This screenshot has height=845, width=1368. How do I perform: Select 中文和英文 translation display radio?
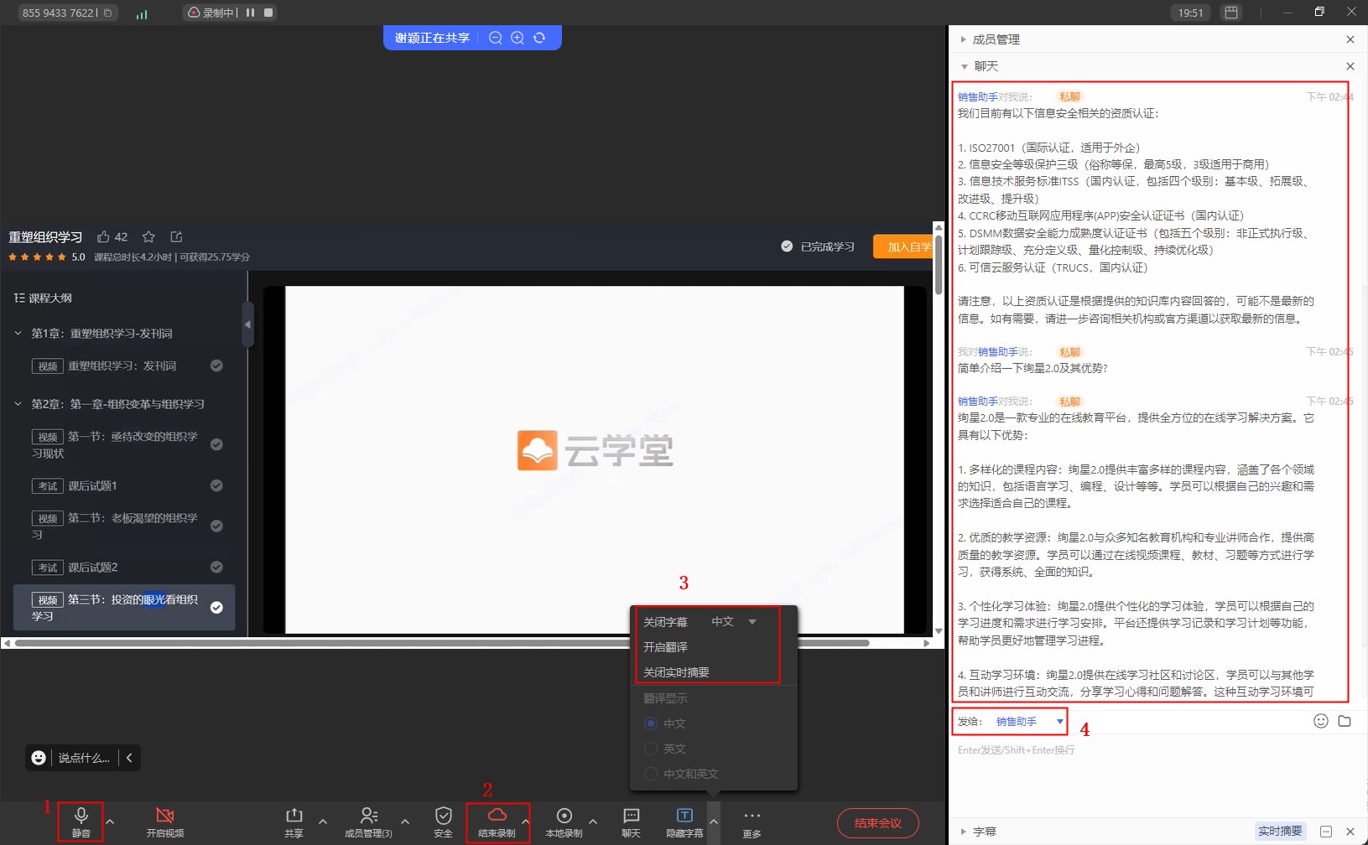point(650,774)
